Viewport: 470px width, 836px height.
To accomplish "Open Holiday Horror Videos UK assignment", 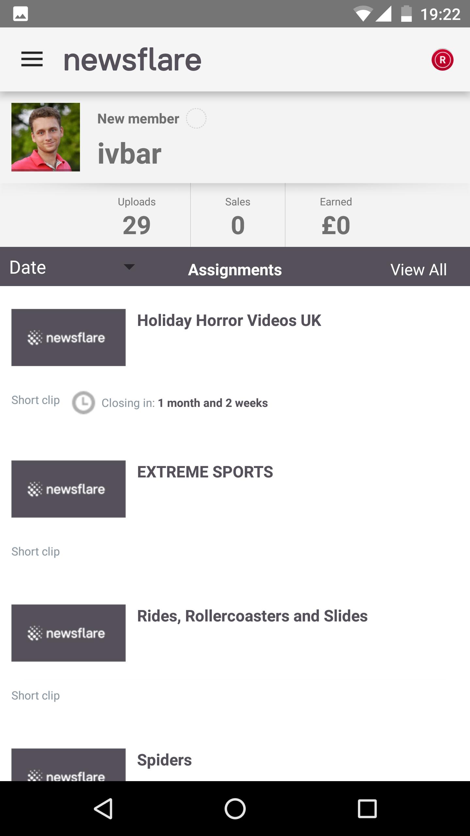I will pos(229,320).
